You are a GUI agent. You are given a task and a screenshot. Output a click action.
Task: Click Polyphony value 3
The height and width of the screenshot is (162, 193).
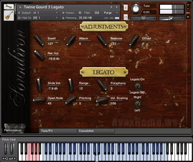click(111, 89)
